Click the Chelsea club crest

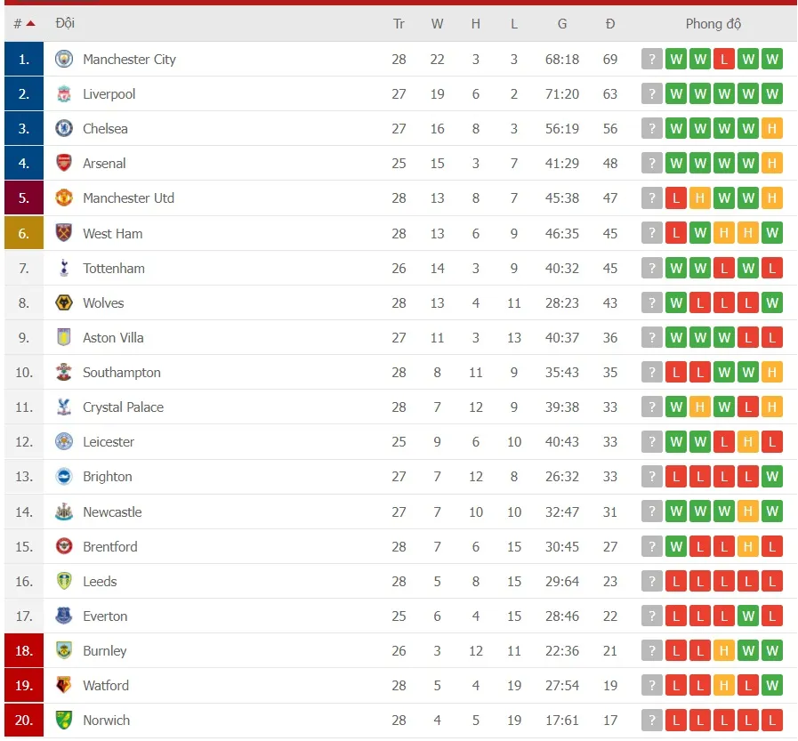(62, 128)
